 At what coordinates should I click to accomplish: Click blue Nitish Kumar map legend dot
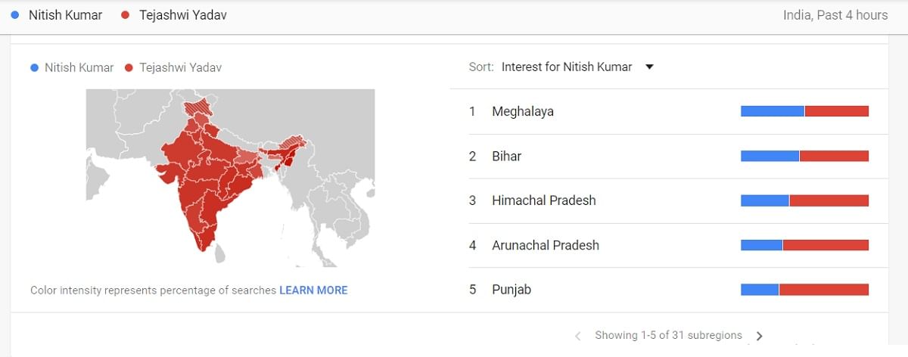pos(34,67)
